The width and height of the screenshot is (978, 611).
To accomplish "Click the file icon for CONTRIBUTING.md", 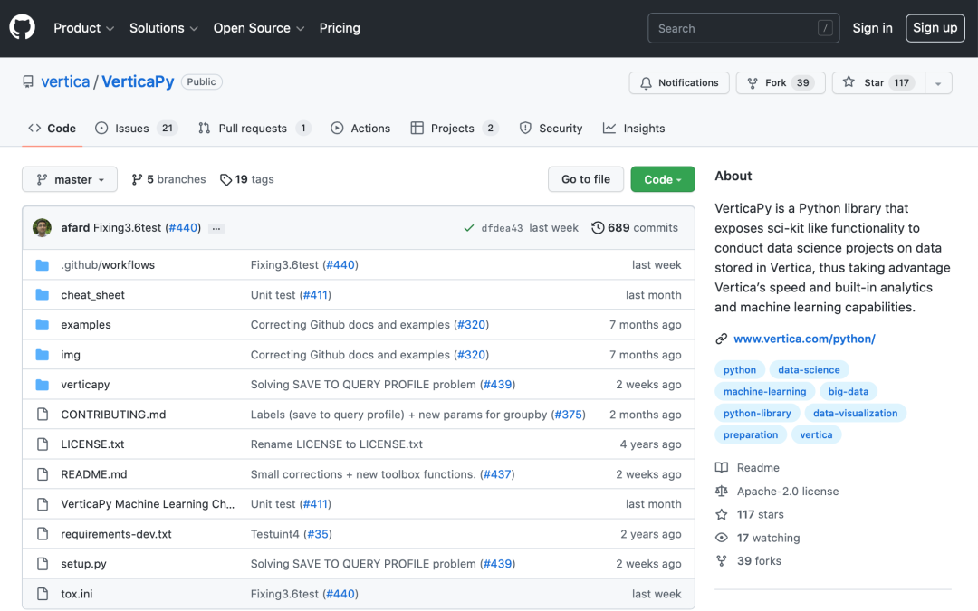I will point(43,415).
